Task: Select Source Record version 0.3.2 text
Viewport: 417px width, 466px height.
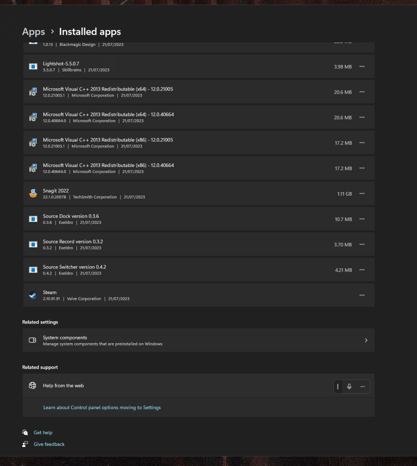Action: (73, 241)
